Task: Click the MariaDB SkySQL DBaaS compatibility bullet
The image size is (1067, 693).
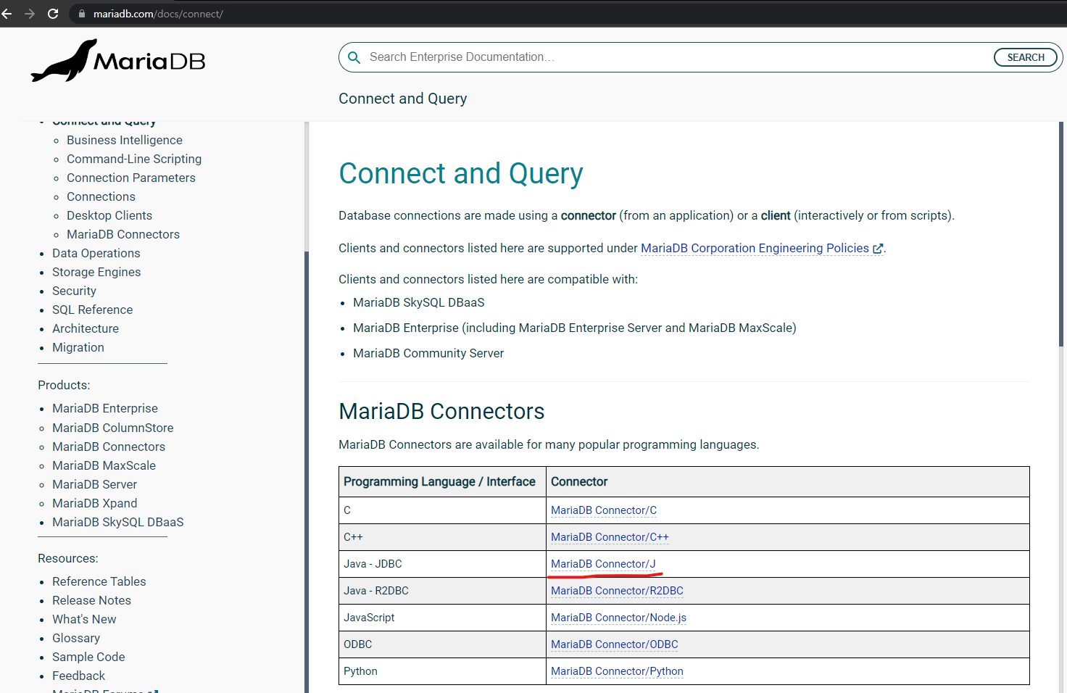Action: (419, 302)
